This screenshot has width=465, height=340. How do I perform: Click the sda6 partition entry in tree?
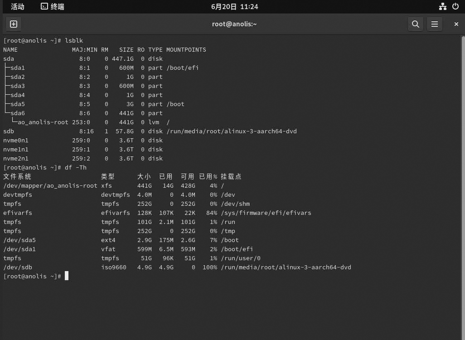pyautogui.click(x=18, y=113)
